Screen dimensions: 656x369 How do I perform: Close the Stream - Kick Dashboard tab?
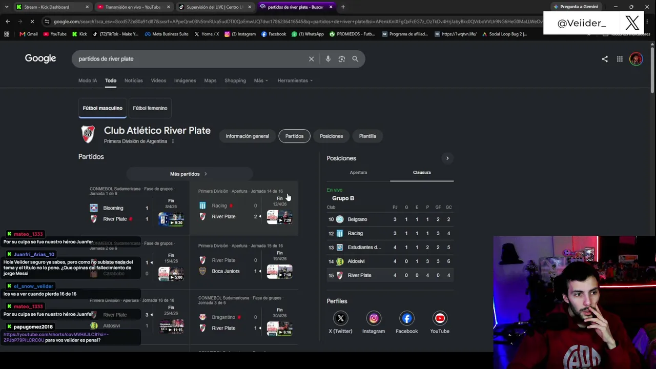coord(87,7)
